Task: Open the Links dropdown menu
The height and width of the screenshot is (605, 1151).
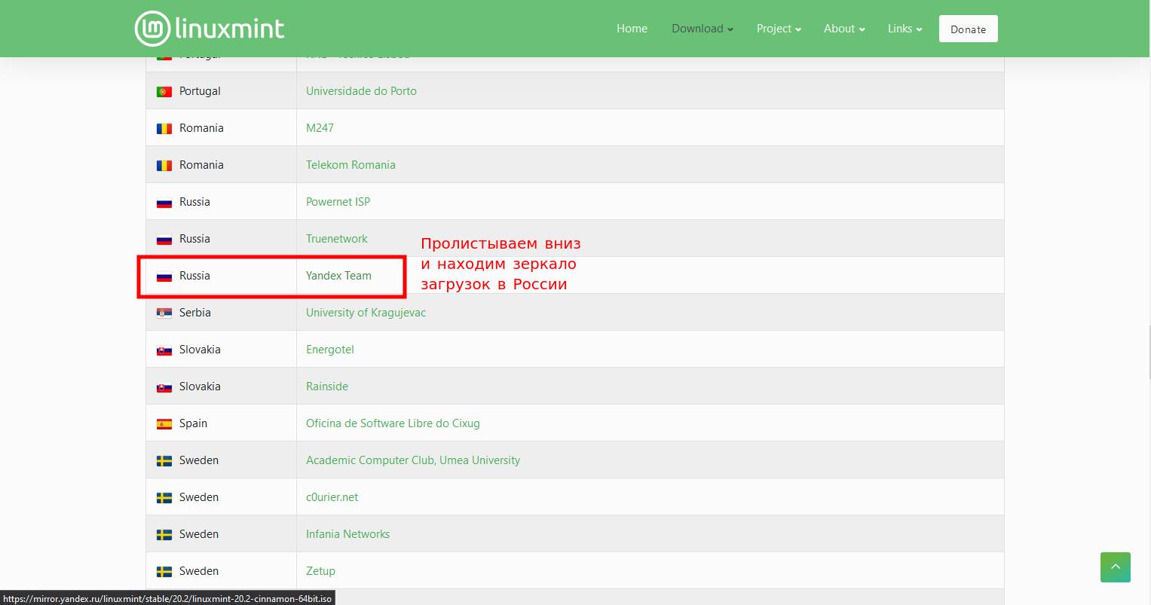Action: point(904,29)
